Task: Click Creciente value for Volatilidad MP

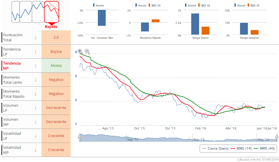Action: click(56, 150)
